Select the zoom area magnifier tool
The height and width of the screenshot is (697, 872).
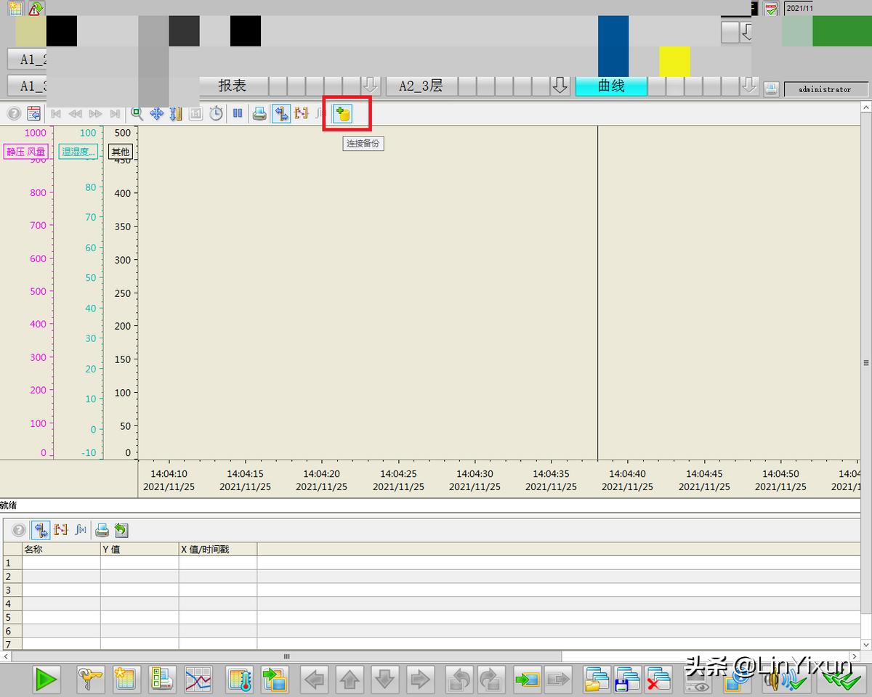tap(137, 114)
